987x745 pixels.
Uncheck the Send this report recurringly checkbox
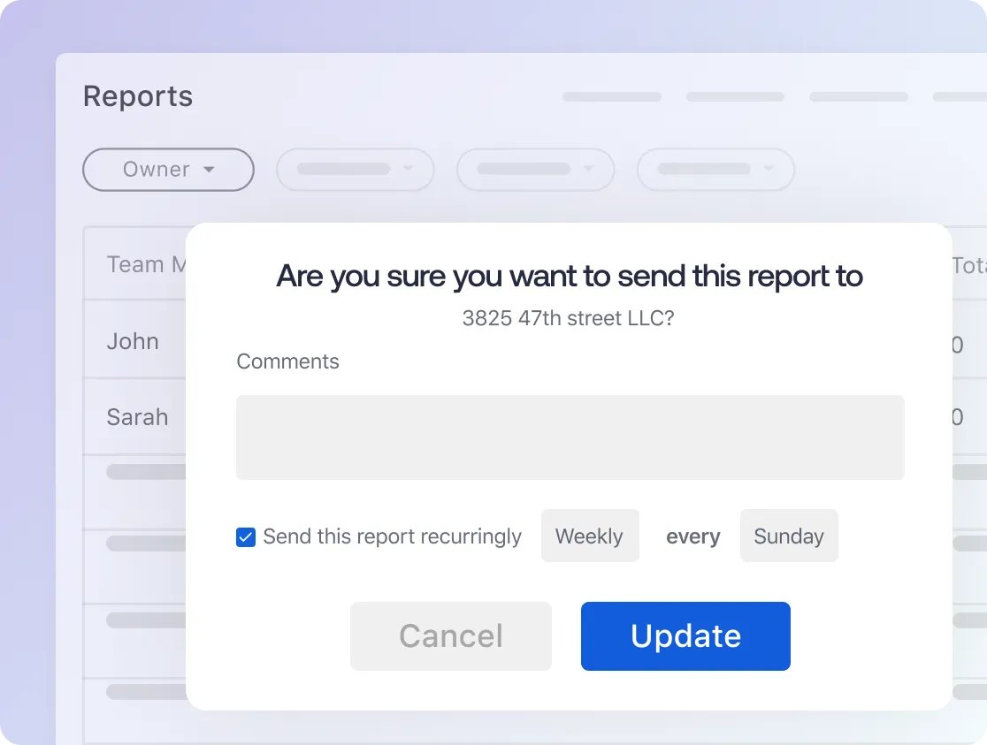tap(246, 536)
